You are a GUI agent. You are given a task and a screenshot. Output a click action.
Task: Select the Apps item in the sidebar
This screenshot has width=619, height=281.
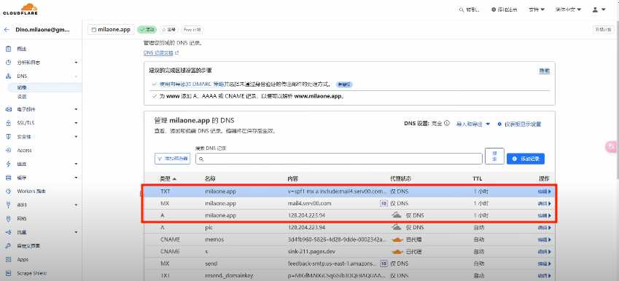23,260
